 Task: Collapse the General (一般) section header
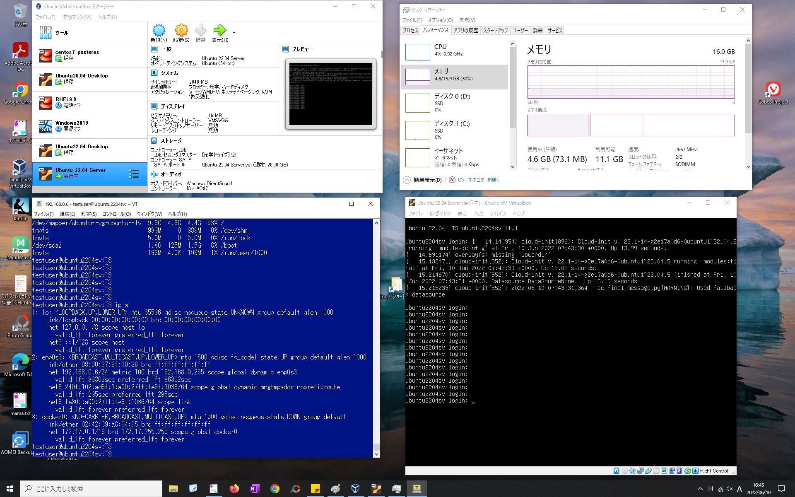coord(166,49)
